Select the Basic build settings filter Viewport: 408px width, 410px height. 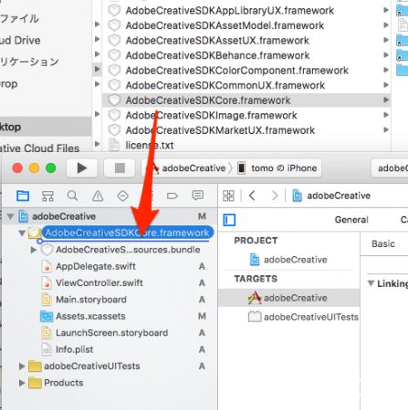pos(383,244)
